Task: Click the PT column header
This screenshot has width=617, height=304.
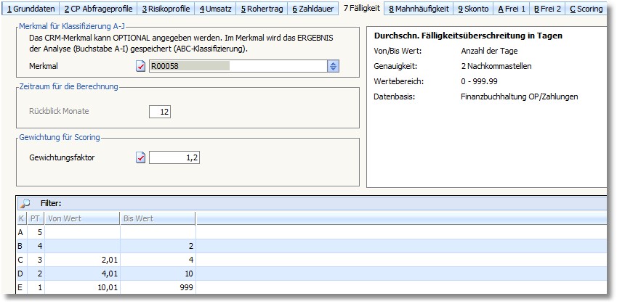Action: 35,218
